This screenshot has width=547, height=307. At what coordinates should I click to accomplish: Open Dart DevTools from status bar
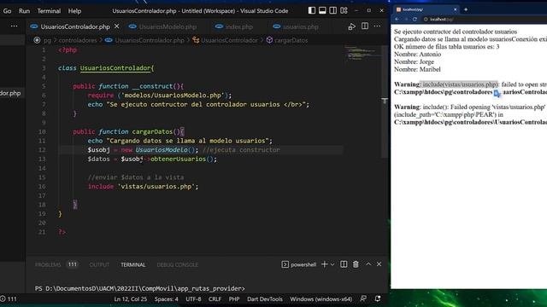(x=265, y=299)
